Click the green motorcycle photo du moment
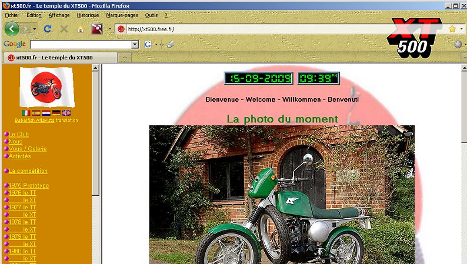The image size is (467, 264). click(282, 195)
